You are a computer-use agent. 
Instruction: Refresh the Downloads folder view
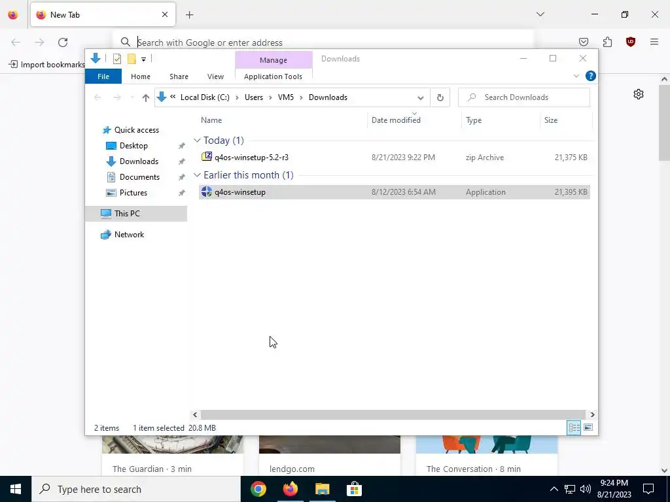click(440, 98)
